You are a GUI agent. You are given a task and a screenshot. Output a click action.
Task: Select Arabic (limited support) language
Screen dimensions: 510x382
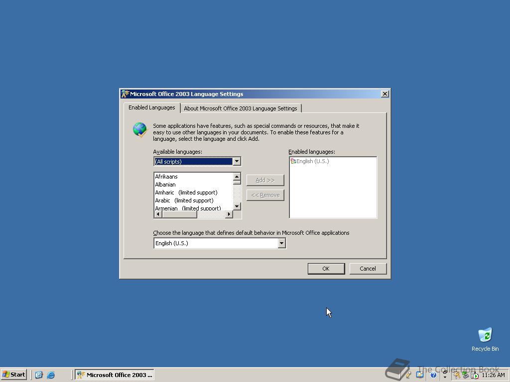tap(194, 200)
